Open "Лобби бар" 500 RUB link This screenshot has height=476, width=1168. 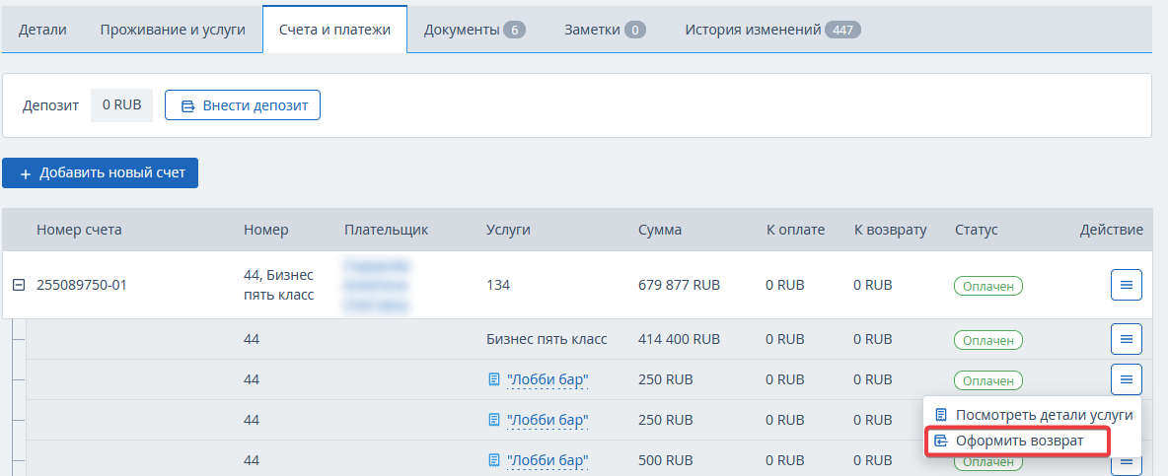click(547, 459)
